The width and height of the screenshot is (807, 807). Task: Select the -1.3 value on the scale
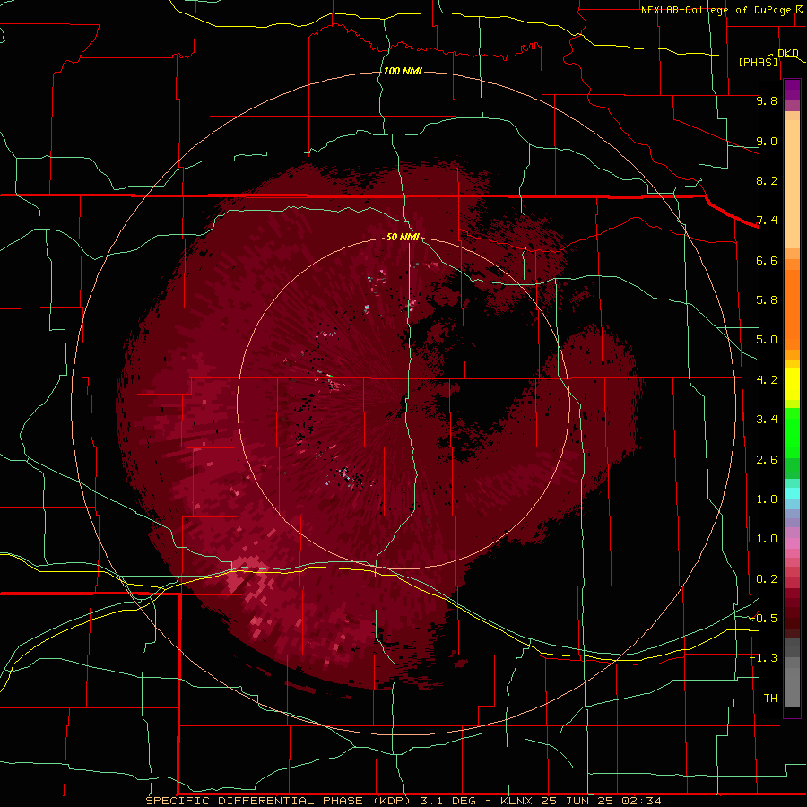tap(763, 658)
